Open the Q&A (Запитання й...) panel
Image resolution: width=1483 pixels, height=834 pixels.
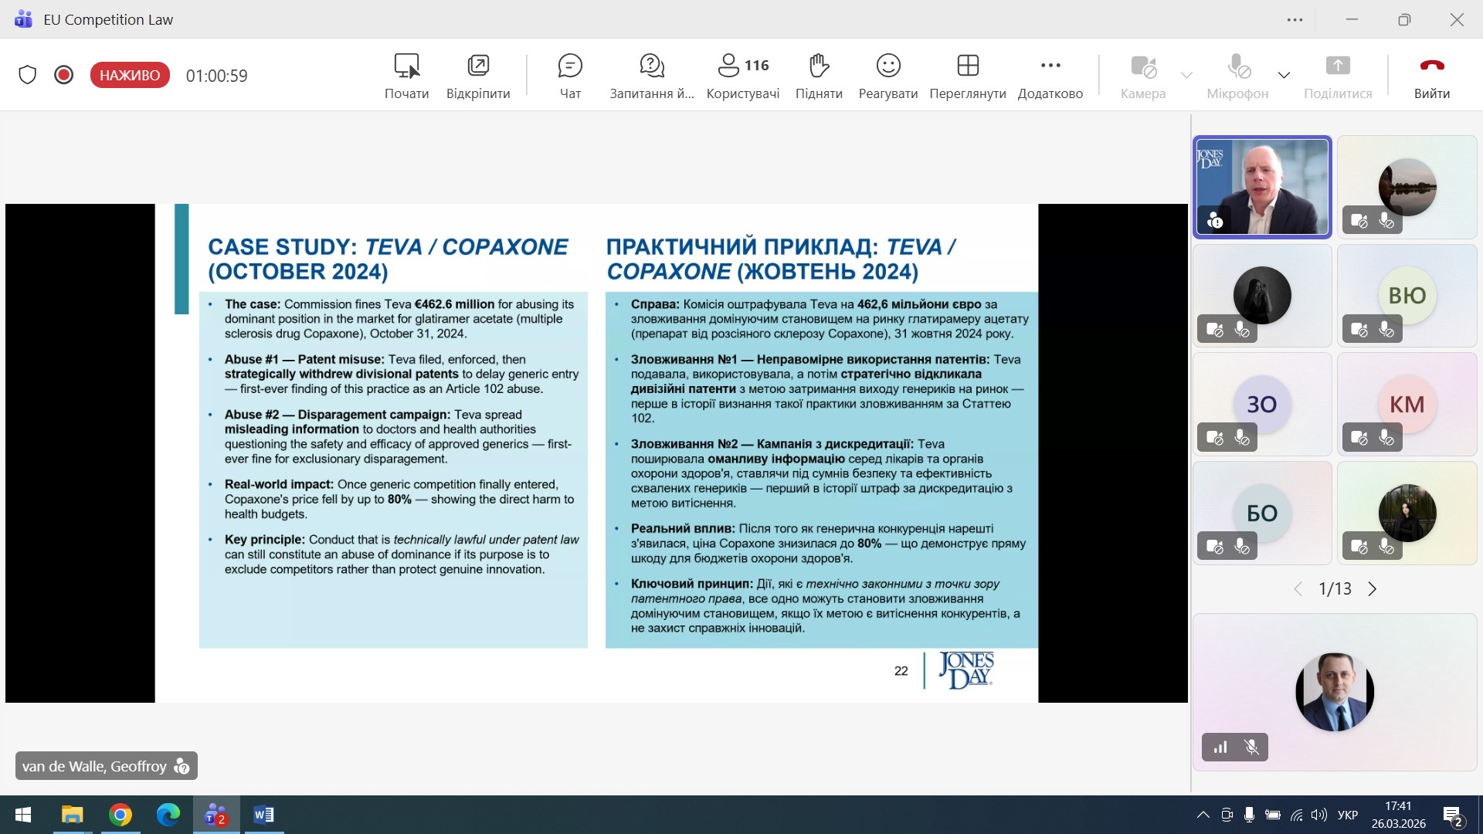[651, 75]
